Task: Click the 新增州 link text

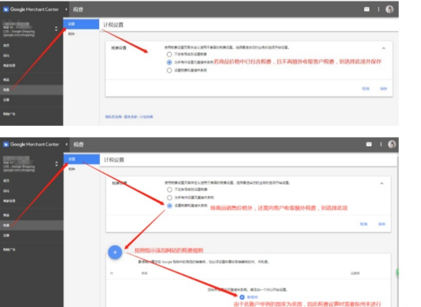Action: tap(252, 297)
